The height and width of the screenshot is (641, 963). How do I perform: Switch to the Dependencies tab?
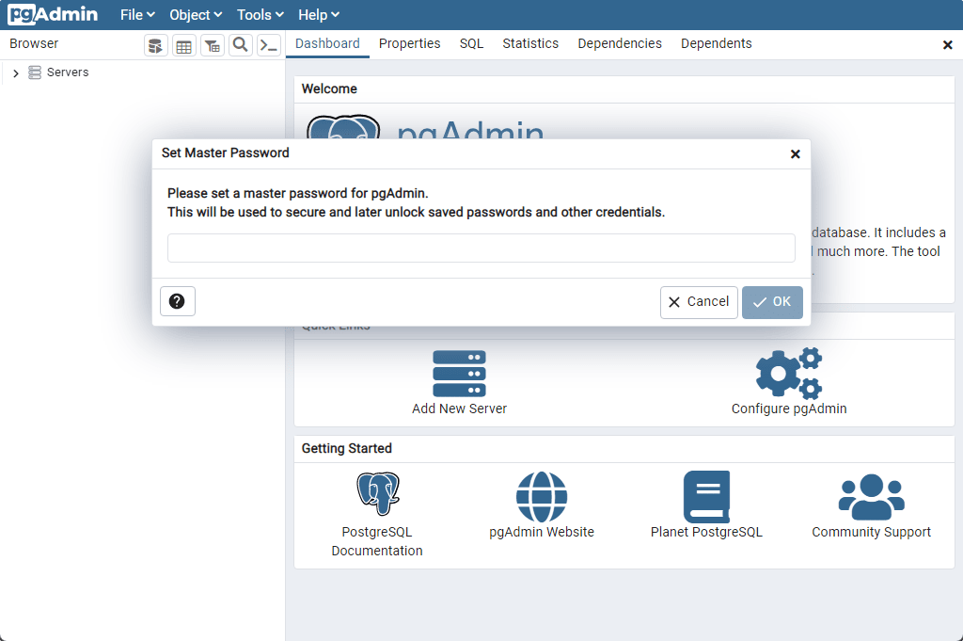pyautogui.click(x=620, y=44)
